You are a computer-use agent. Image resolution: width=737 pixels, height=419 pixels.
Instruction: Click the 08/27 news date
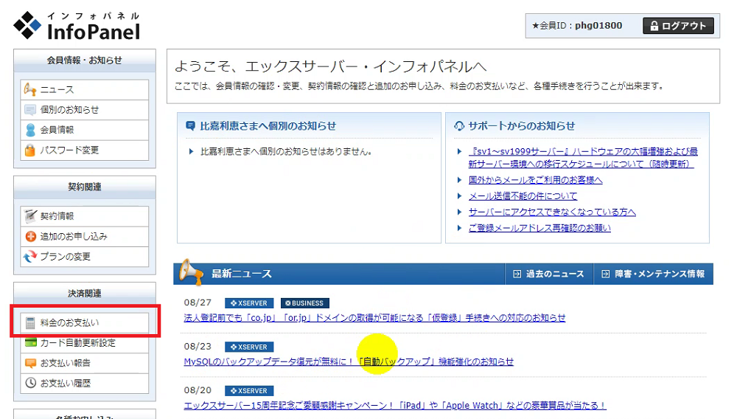(x=198, y=302)
